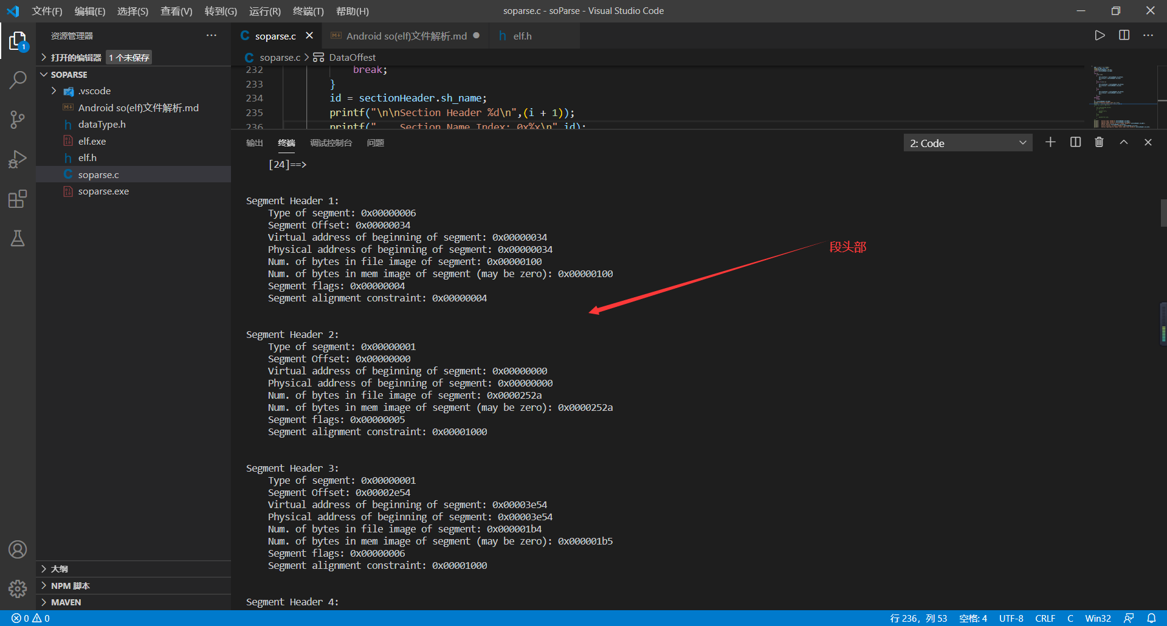The width and height of the screenshot is (1167, 626).
Task: Open the 编辑(E) menu
Action: tap(90, 11)
